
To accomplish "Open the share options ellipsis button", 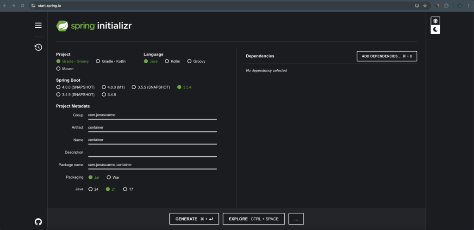I will click(296, 219).
